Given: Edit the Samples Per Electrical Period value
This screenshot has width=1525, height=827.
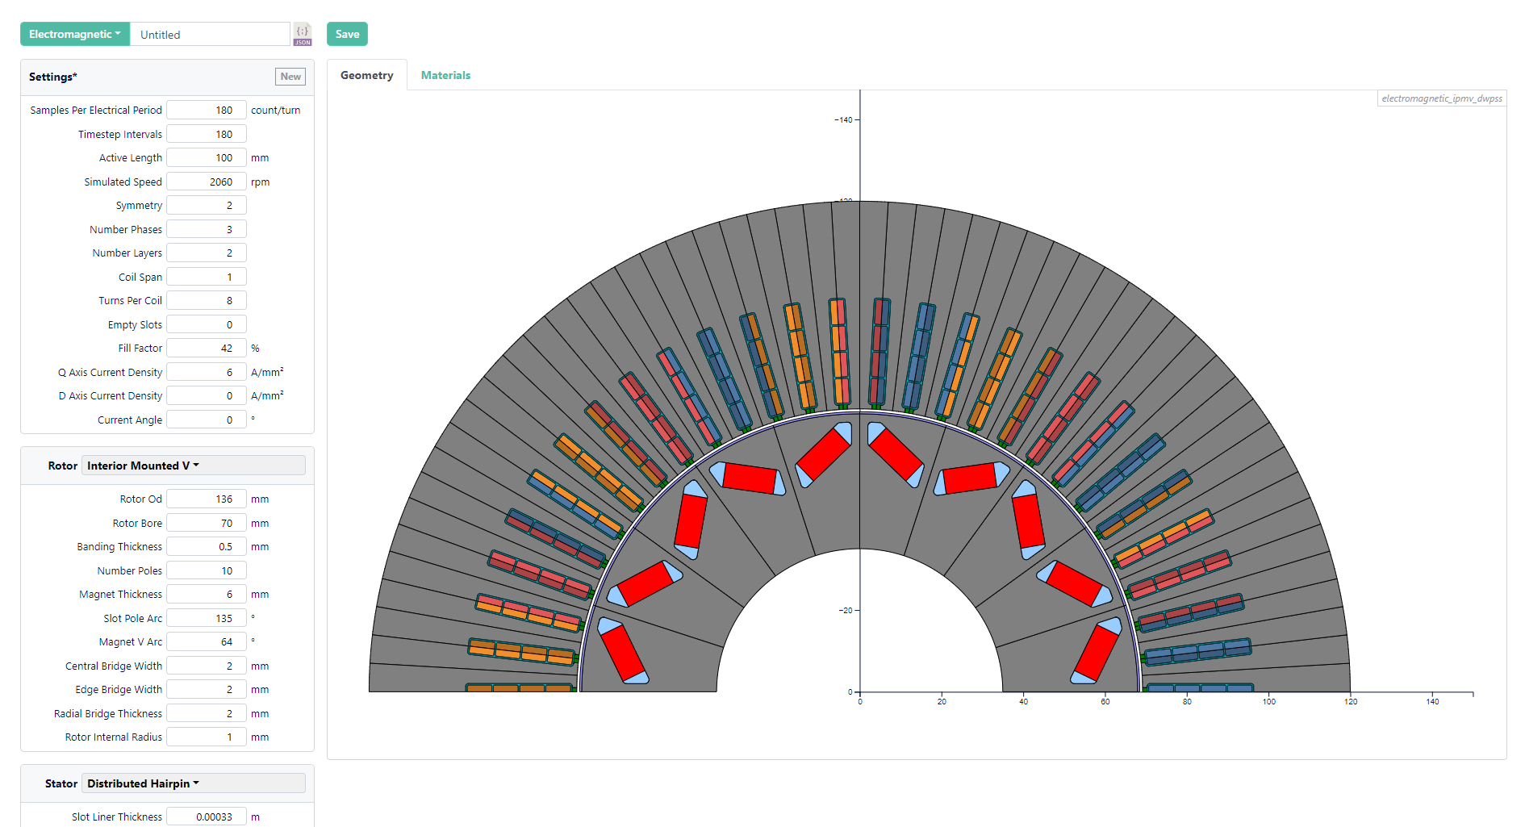Looking at the screenshot, I should click(207, 111).
